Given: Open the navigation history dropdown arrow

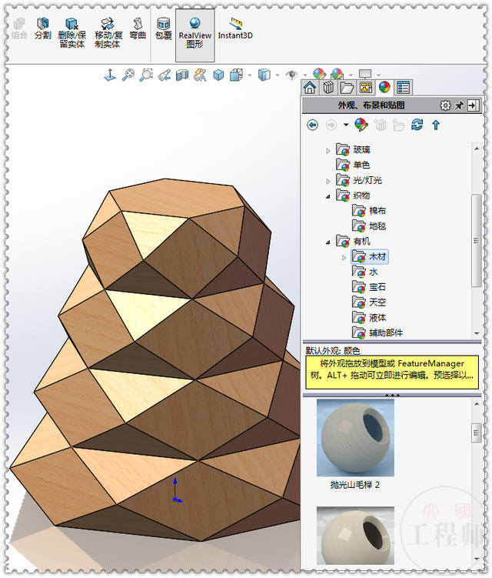Looking at the screenshot, I should 346,125.
